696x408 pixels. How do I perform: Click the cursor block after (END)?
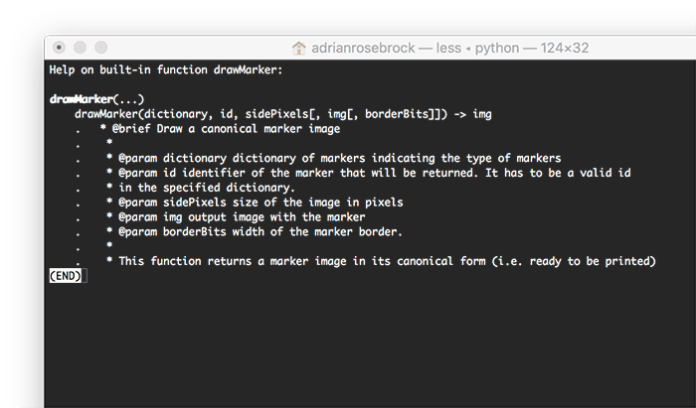point(84,275)
